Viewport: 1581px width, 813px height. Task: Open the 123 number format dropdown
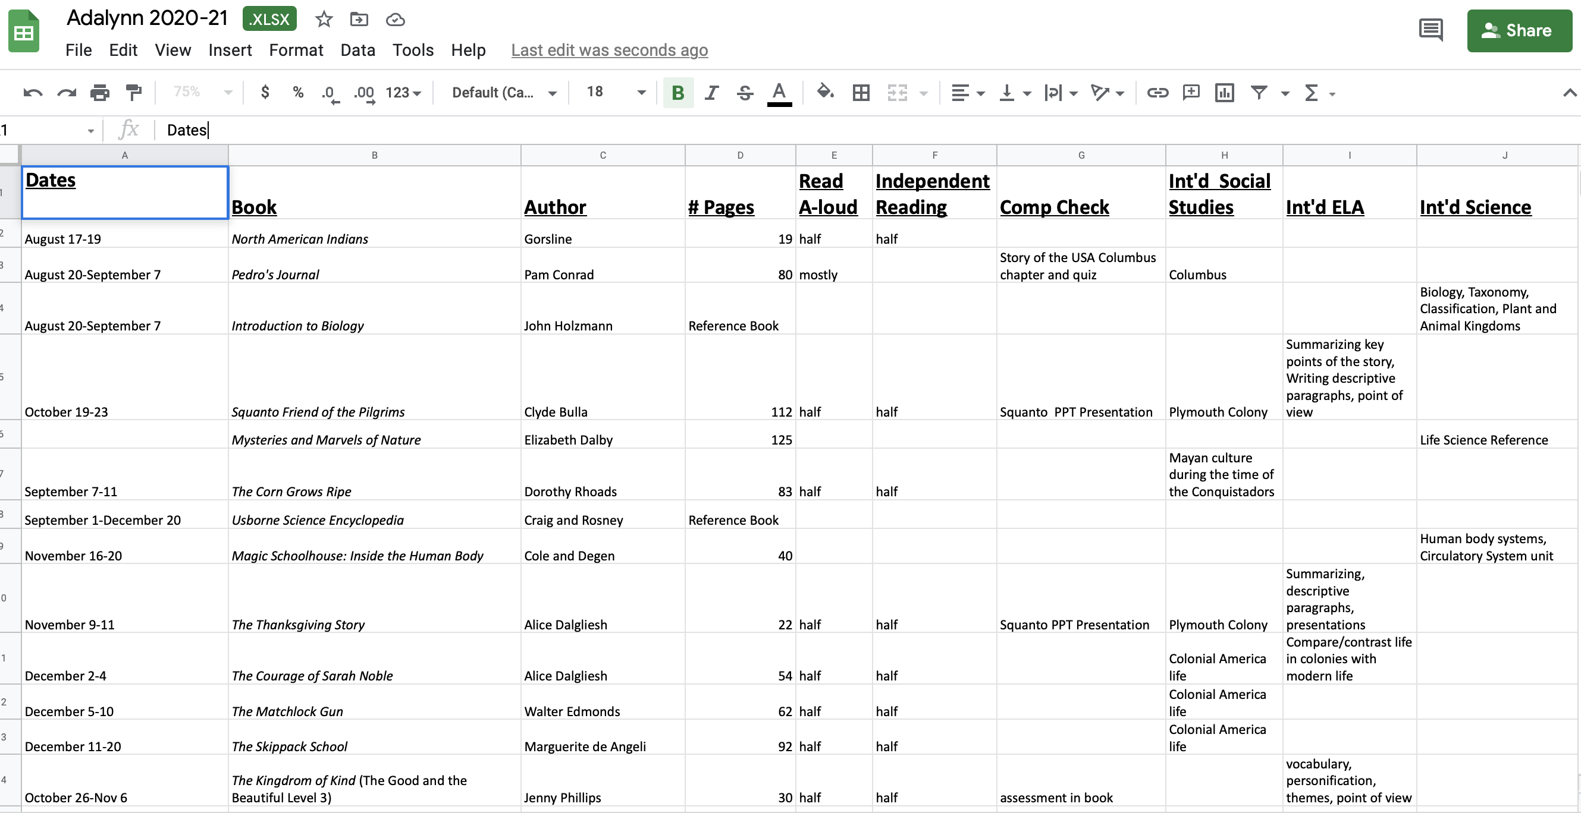click(403, 93)
